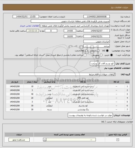
Task: Select the کالا/خدمت radio button
Action: click(86, 51)
